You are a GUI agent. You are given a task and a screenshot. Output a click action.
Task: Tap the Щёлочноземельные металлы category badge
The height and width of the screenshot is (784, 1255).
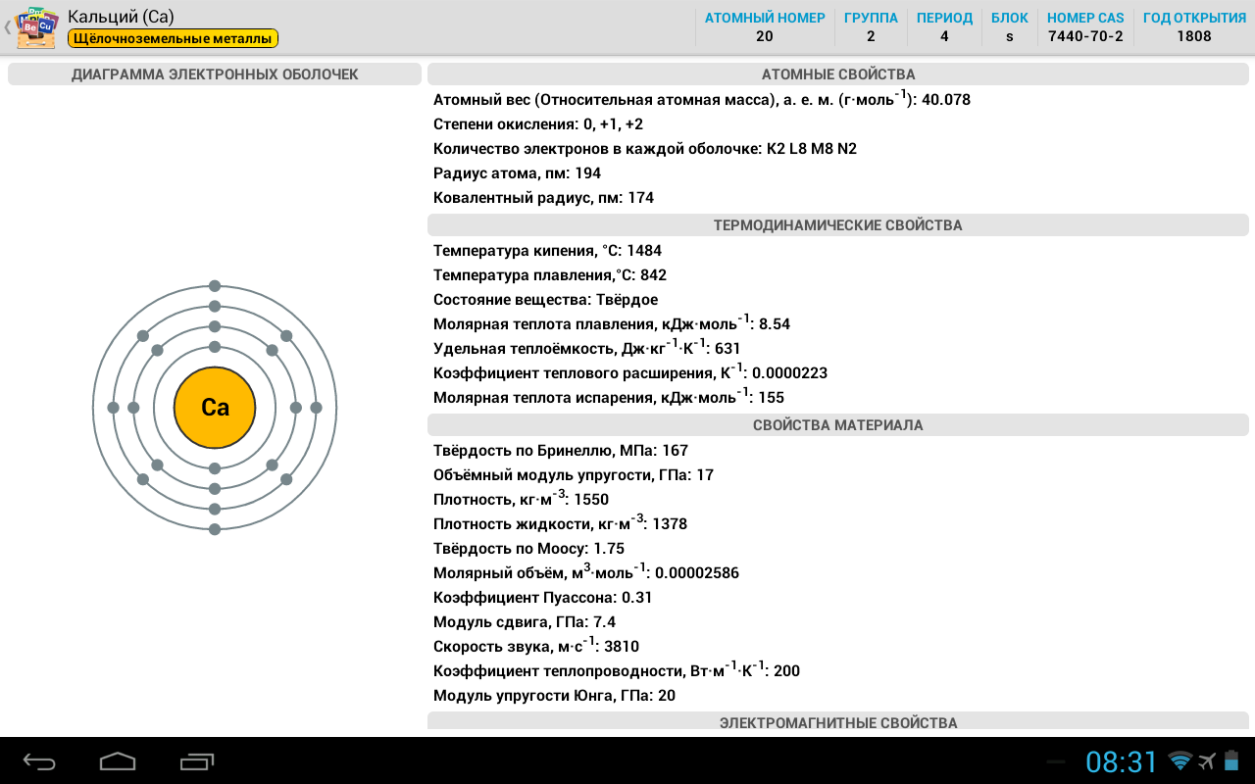tap(174, 38)
